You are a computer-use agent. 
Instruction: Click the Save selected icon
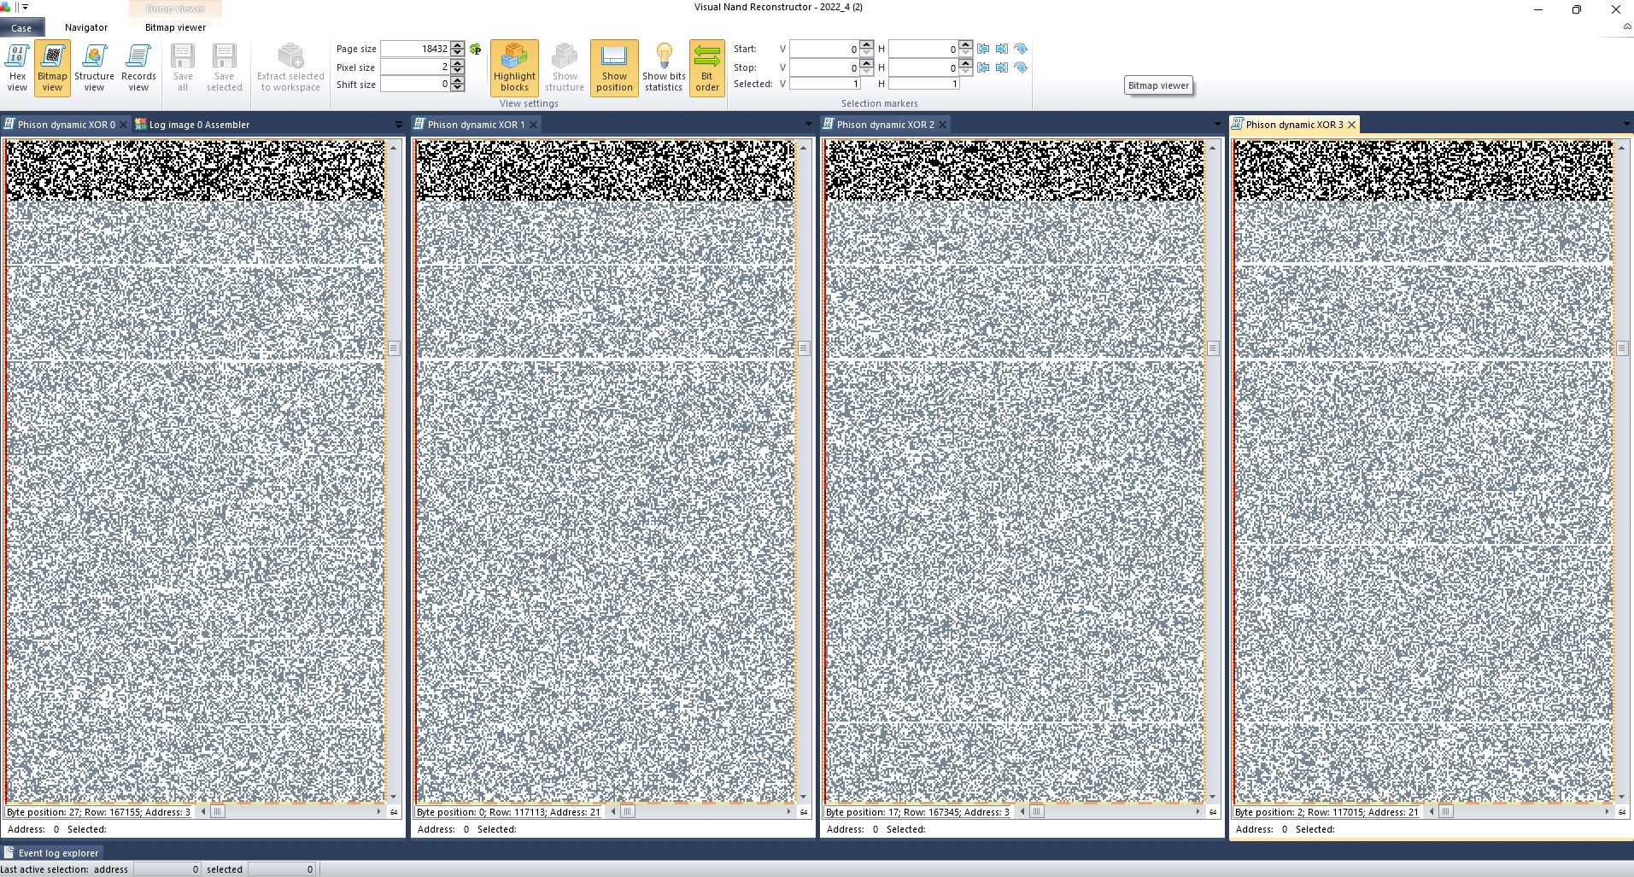click(224, 67)
